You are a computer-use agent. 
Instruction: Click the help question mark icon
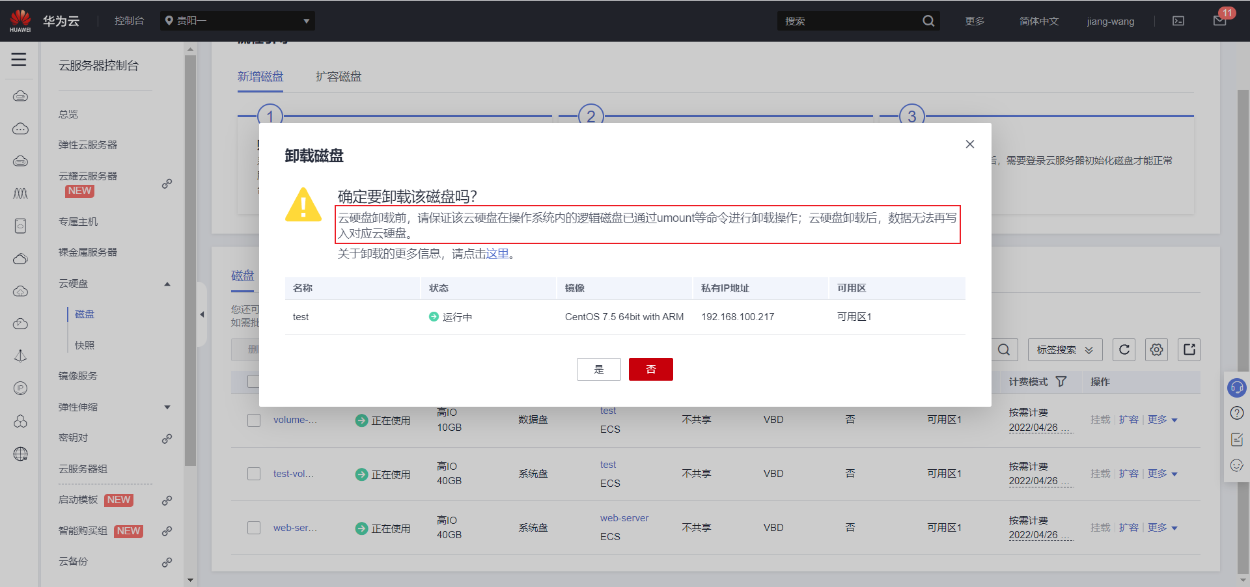[x=1237, y=413]
